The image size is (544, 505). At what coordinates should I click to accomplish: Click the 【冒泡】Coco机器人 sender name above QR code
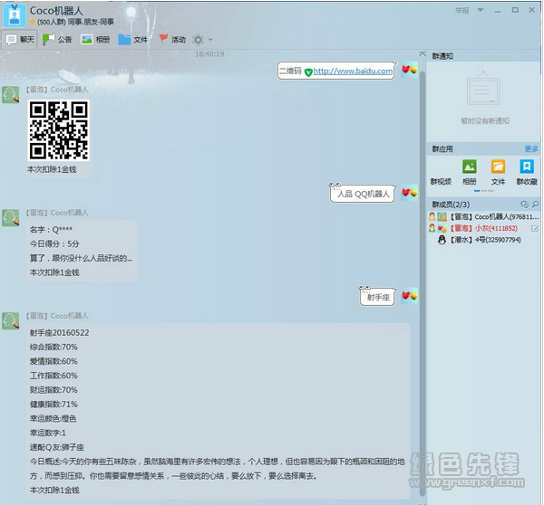click(58, 90)
